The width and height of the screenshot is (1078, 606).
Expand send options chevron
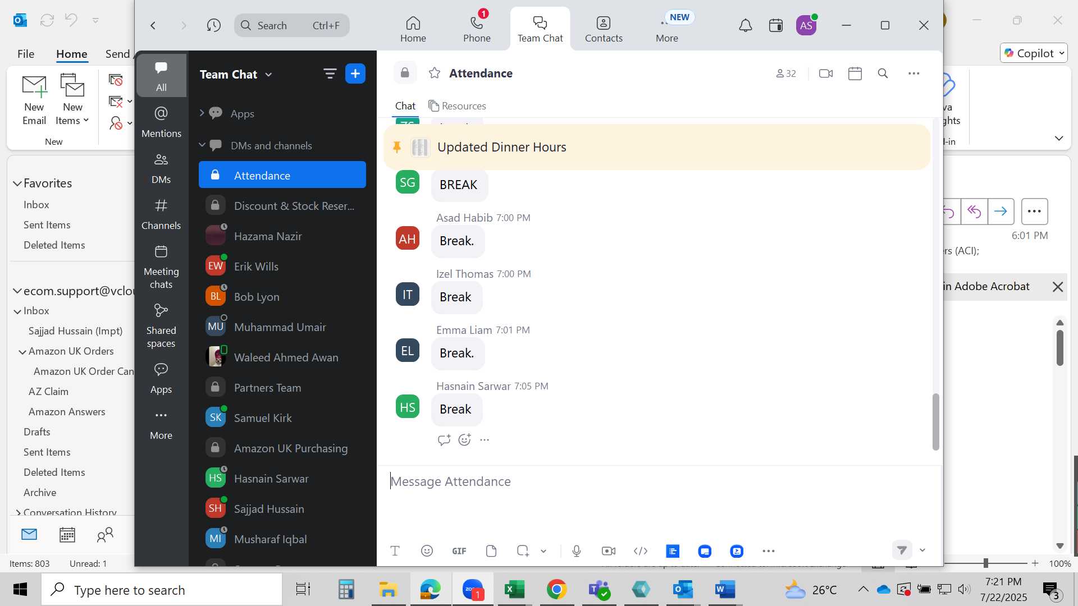(922, 550)
